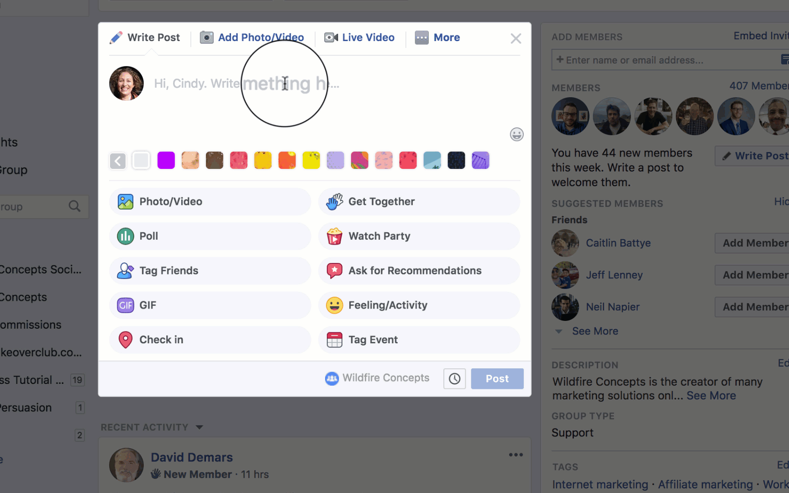
Task: Choose the GIF option
Action: pos(210,305)
